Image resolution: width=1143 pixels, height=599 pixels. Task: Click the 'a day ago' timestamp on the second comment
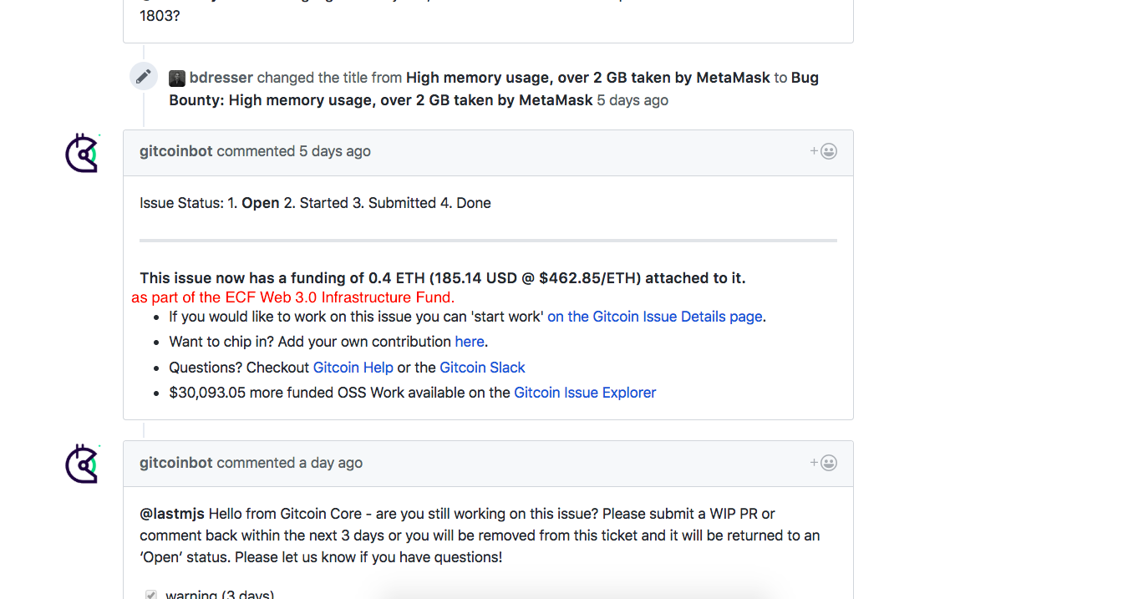(328, 462)
